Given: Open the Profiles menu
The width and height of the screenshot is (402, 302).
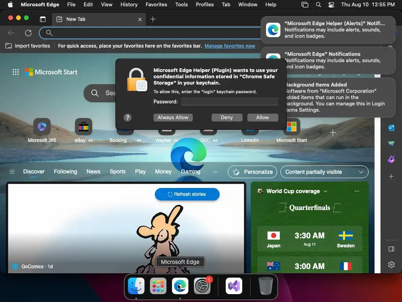Looking at the screenshot, I should 205,4.
